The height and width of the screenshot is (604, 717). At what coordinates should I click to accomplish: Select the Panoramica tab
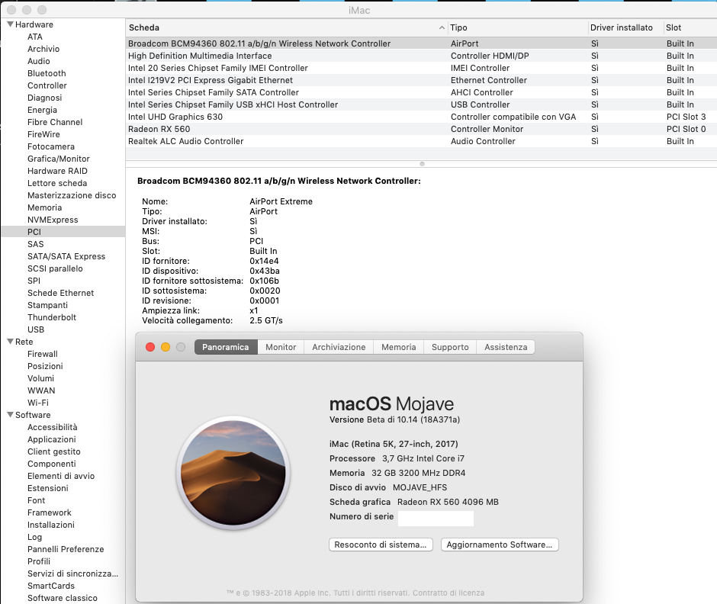point(226,347)
